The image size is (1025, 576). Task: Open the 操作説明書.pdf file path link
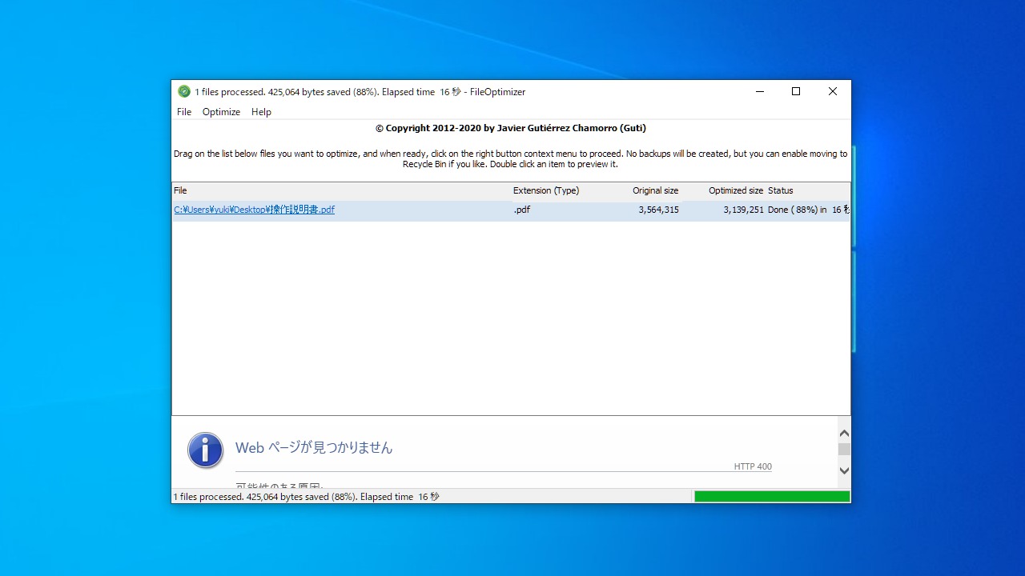pyautogui.click(x=255, y=210)
